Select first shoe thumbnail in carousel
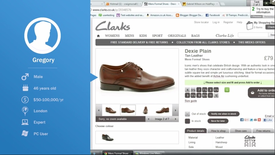This screenshot has height=155, width=275. pos(111,110)
